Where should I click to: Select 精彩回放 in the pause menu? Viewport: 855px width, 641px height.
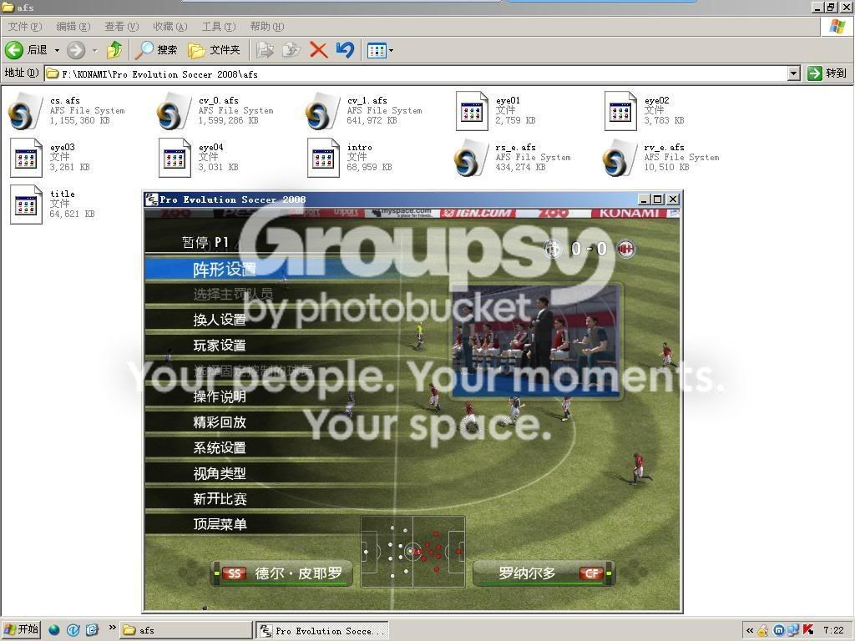[220, 421]
